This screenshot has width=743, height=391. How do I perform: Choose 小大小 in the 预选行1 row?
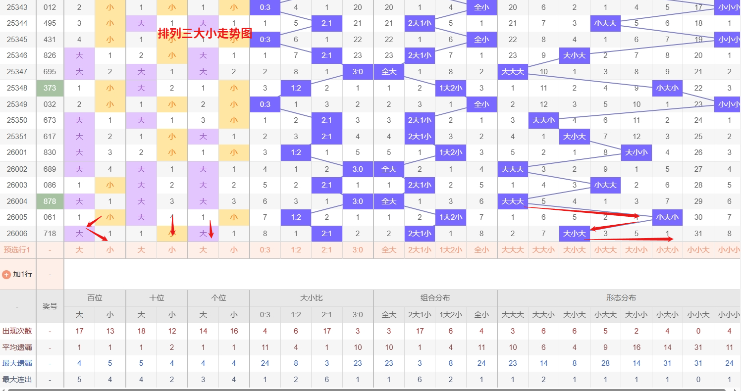(667, 250)
